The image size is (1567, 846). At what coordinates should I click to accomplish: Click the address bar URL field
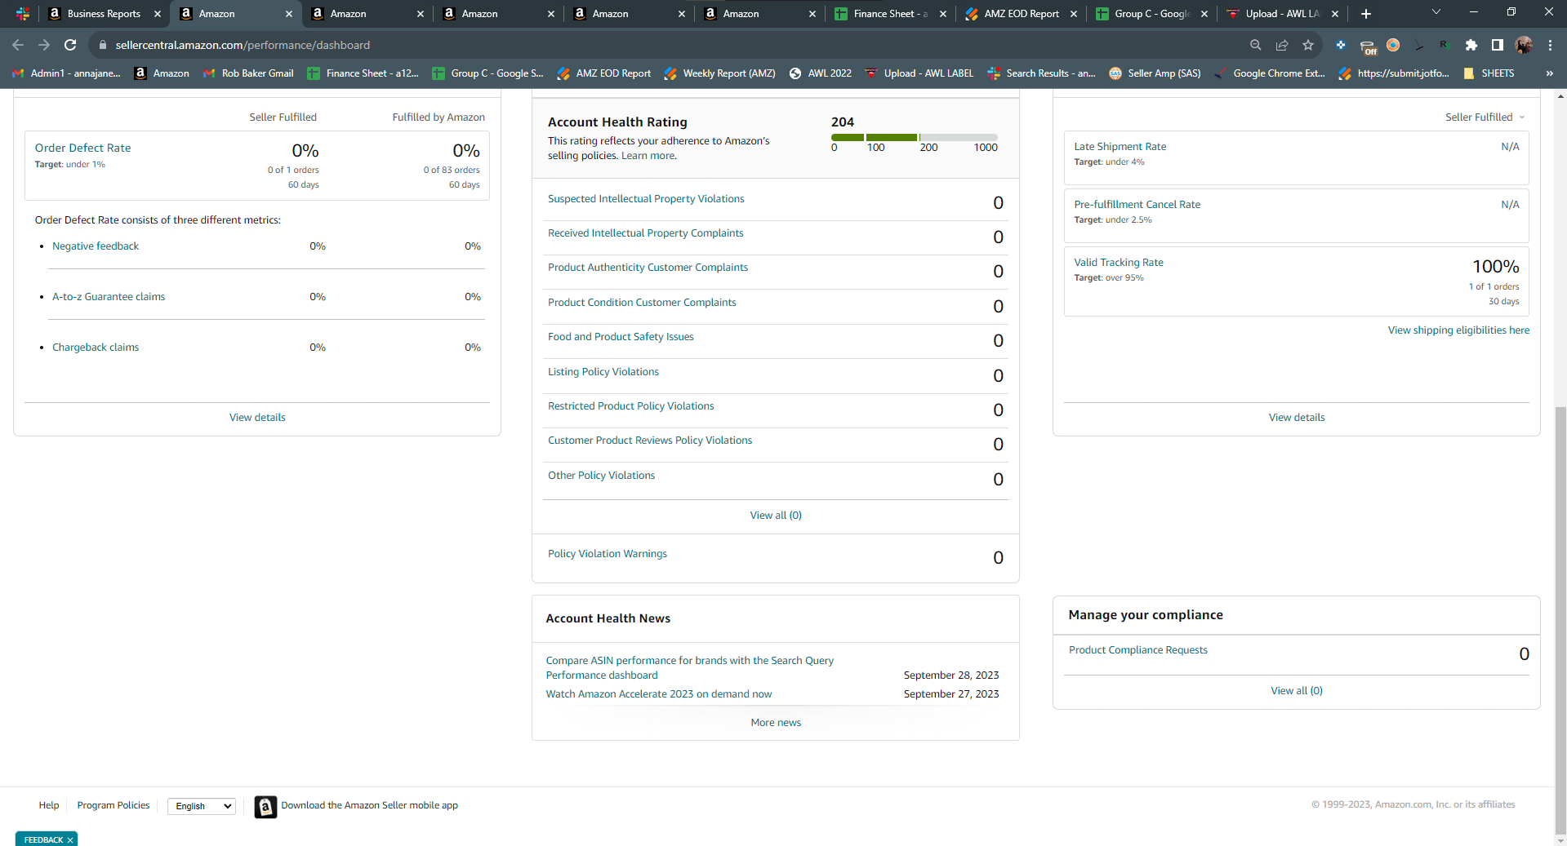[670, 45]
